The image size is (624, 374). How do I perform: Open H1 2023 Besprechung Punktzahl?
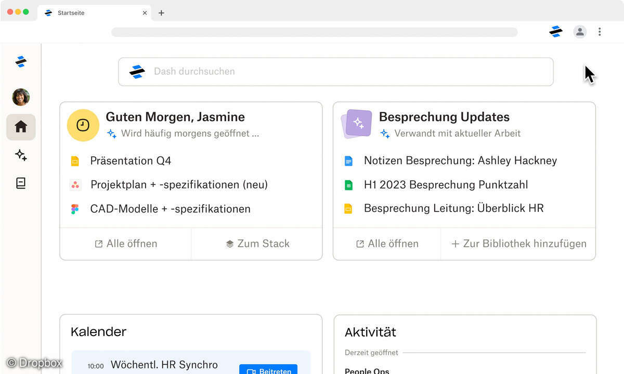pos(446,184)
